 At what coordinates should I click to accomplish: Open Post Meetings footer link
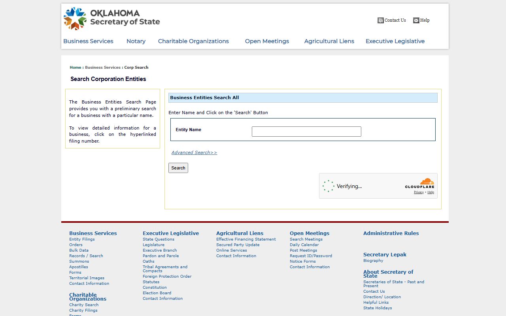pos(303,250)
